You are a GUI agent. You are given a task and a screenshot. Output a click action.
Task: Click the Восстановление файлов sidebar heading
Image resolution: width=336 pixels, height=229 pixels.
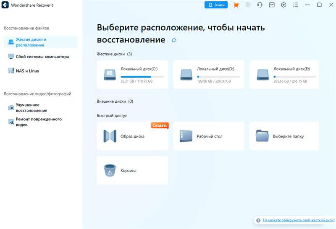coord(26,28)
